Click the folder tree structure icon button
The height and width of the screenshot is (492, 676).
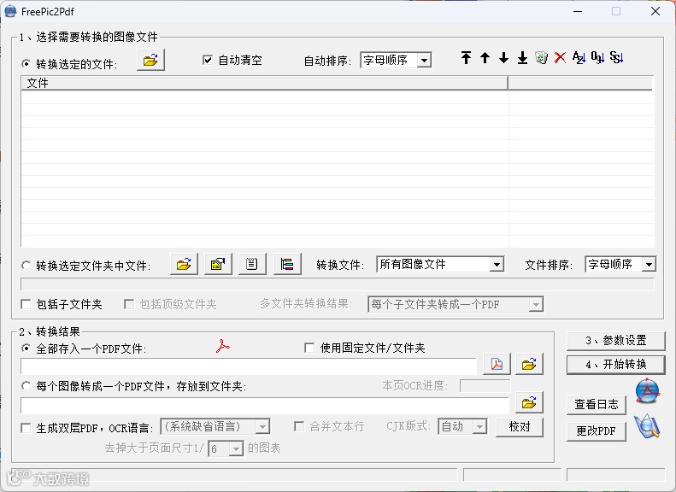click(x=287, y=264)
